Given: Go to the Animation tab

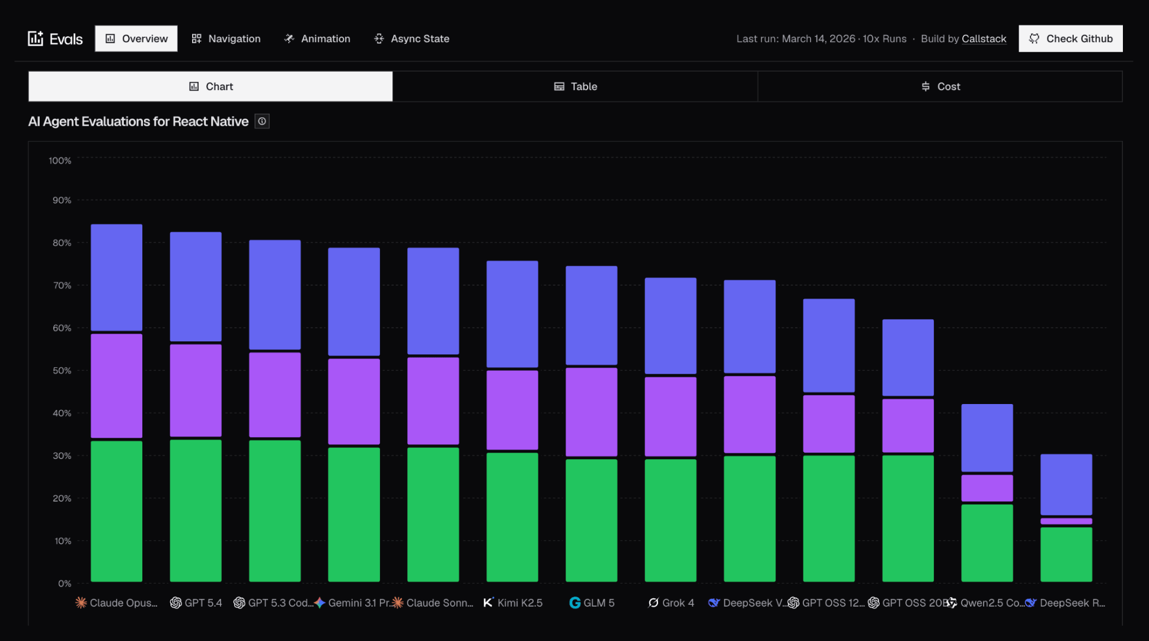Looking at the screenshot, I should tap(317, 39).
